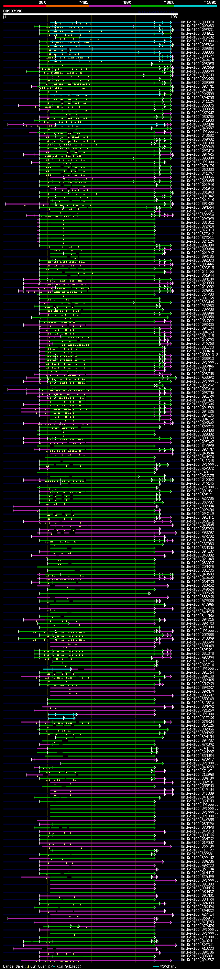Open hit UniRef100_Q8H9E1
Viewport: 220px width, 969px height.
(x=197, y=33)
